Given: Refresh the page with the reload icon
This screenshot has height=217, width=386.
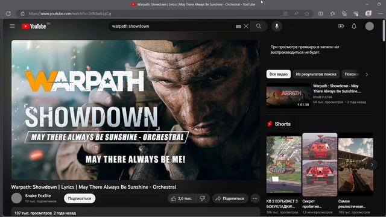Looking at the screenshot, I should (8, 13).
